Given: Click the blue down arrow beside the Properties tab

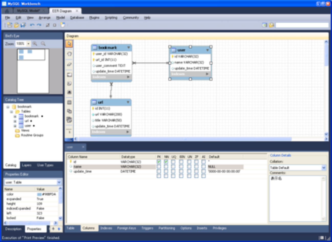Looking at the screenshot, I should click(x=59, y=229).
